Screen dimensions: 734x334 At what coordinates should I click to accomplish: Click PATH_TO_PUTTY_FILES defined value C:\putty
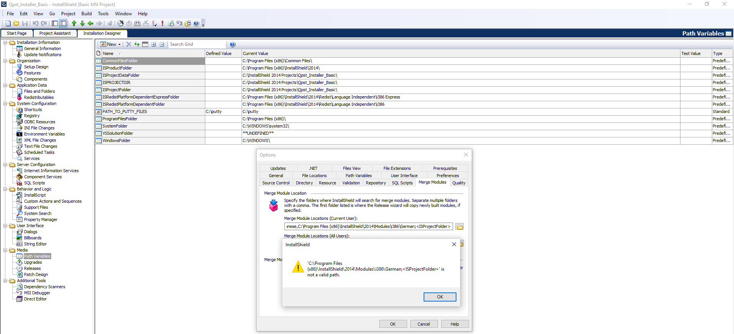[x=223, y=111]
